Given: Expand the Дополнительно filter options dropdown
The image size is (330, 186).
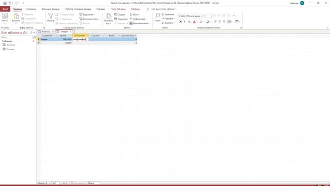Looking at the screenshot, I should click(x=89, y=19).
